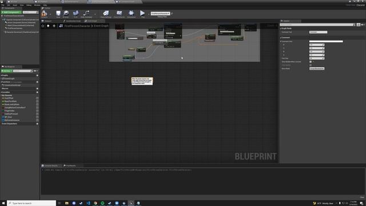Collapse the Graph Node section

[281, 29]
